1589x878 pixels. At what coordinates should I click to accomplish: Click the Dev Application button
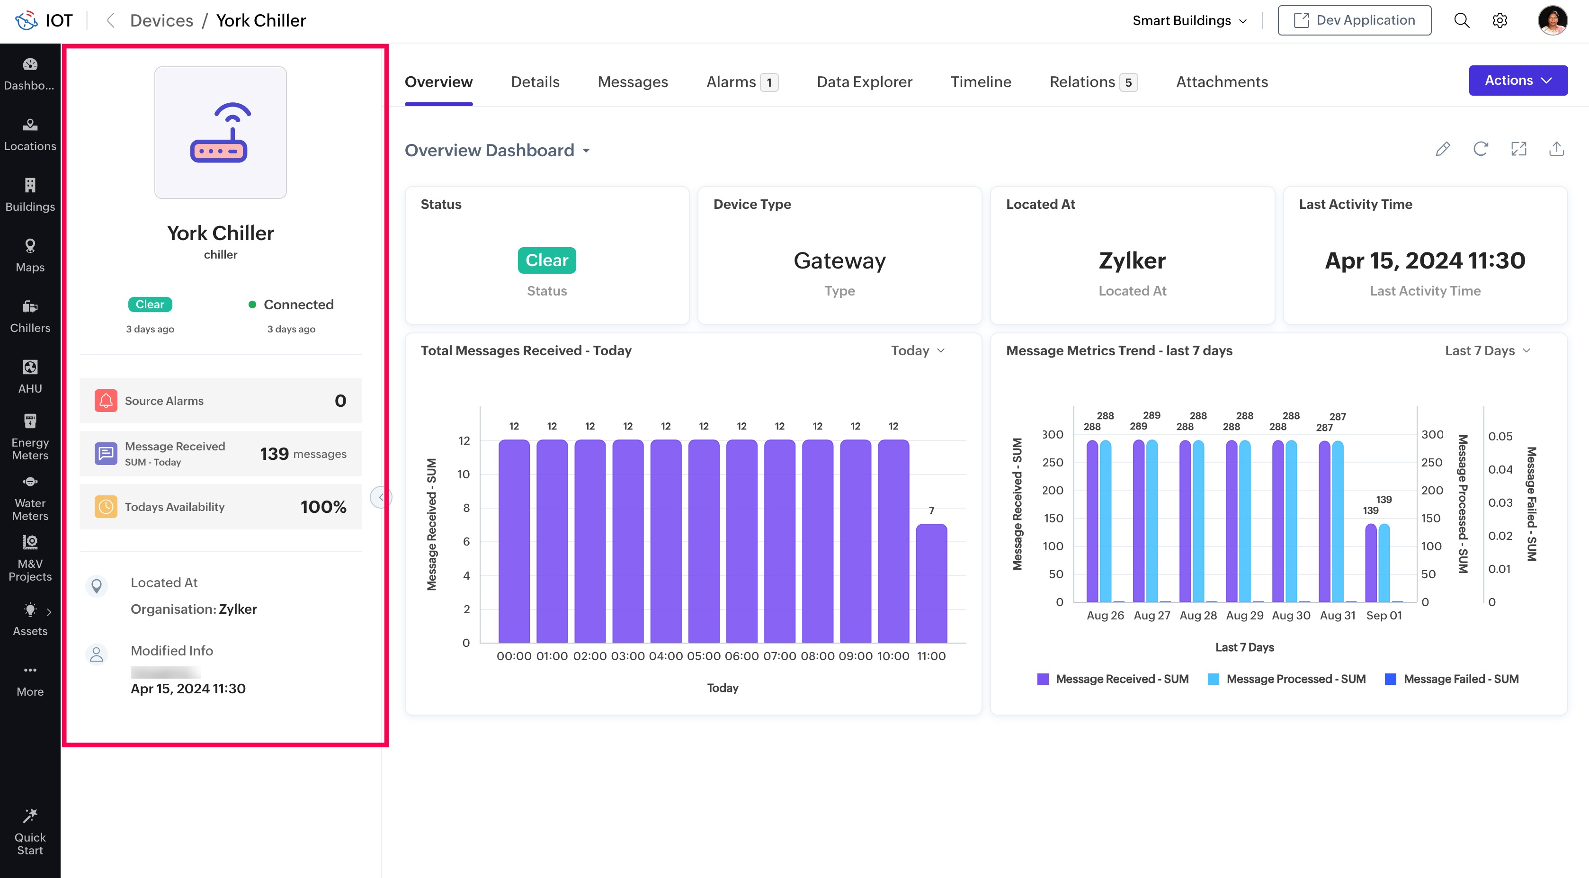[1354, 20]
